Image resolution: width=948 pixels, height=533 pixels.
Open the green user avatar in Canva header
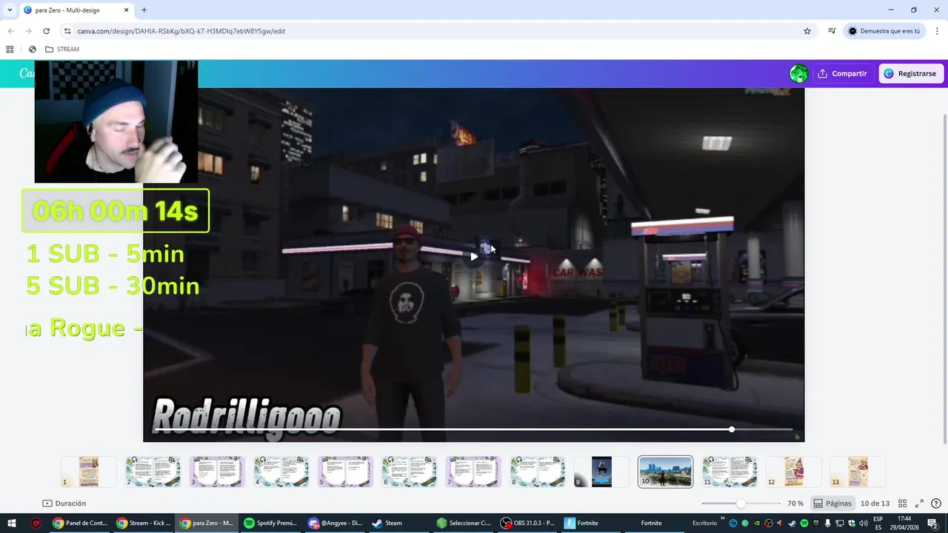click(798, 73)
